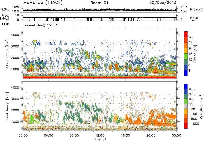Click the "60" Nave axis tick label

pyautogui.click(x=182, y=15)
